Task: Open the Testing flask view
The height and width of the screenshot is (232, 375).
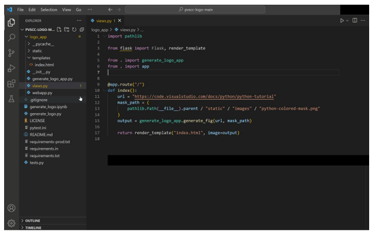Action: pos(11,98)
